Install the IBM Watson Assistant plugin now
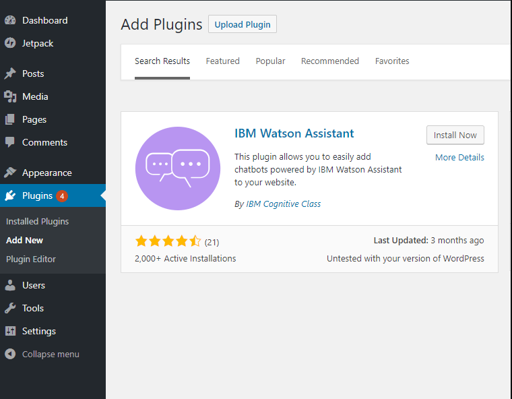The width and height of the screenshot is (512, 399). click(455, 135)
